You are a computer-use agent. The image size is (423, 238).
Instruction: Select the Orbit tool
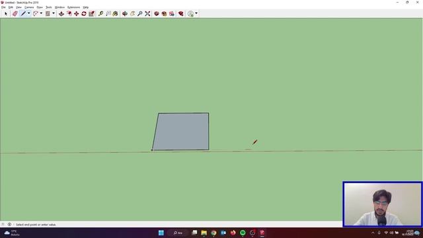click(125, 13)
